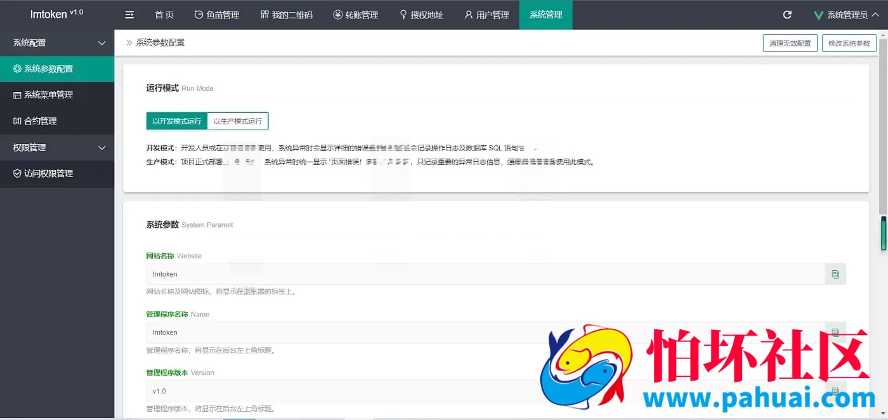Click the 系统菜单管理 sidebar icon
The height and width of the screenshot is (420, 888).
[17, 95]
